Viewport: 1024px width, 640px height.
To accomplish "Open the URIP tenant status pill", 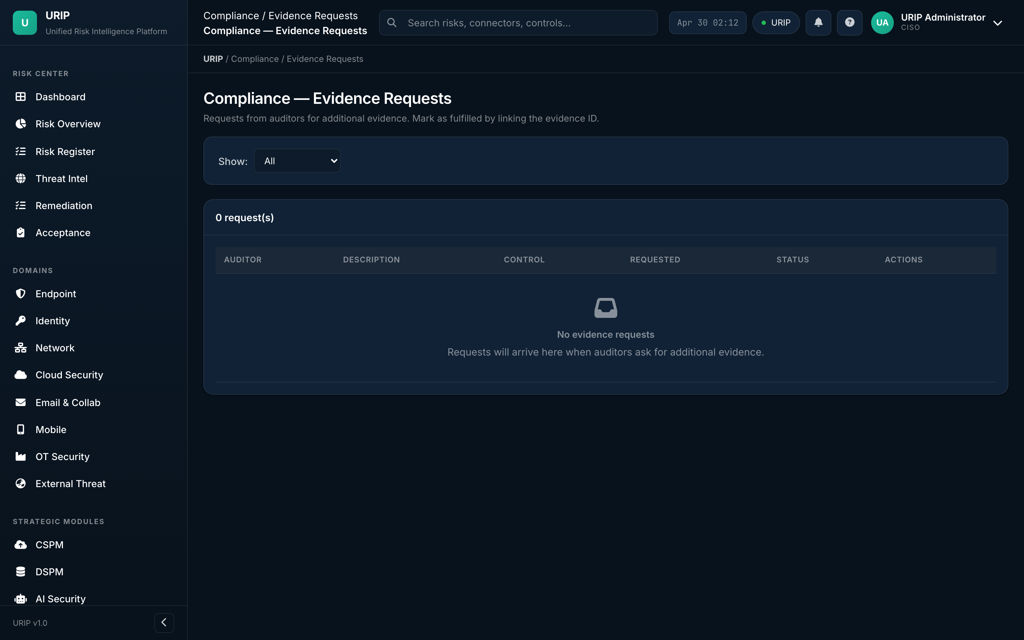I will 776,22.
